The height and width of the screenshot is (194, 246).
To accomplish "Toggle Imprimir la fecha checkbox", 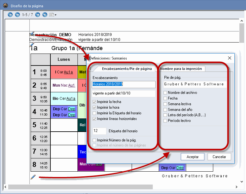I will pyautogui.click(x=94, y=102).
